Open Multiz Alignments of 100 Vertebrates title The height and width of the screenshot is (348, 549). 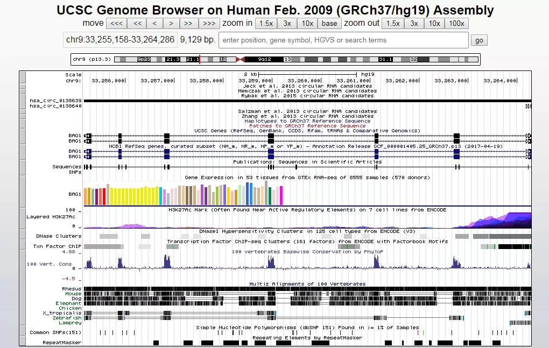point(307,284)
